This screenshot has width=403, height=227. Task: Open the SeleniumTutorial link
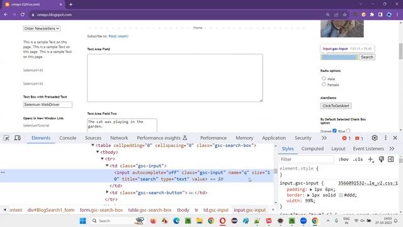tap(37, 125)
